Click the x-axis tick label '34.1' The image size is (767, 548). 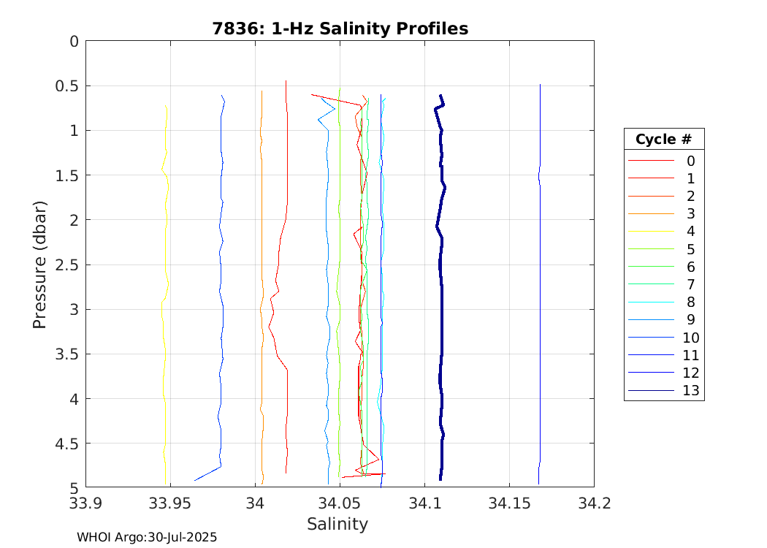click(424, 503)
